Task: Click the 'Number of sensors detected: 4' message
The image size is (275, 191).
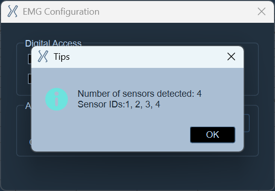Action: (140, 94)
